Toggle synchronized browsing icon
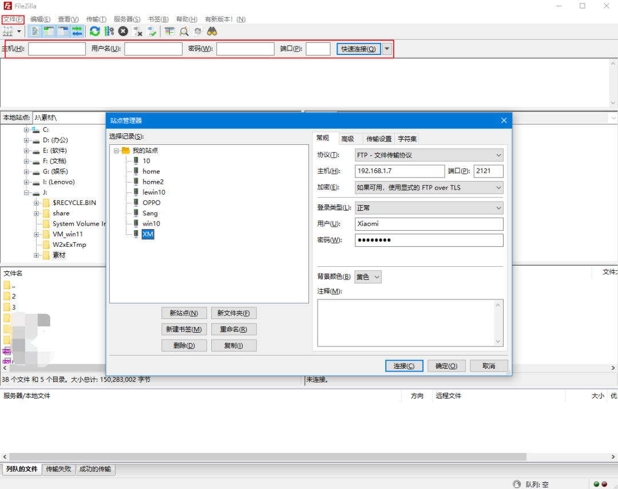 pyautogui.click(x=198, y=31)
